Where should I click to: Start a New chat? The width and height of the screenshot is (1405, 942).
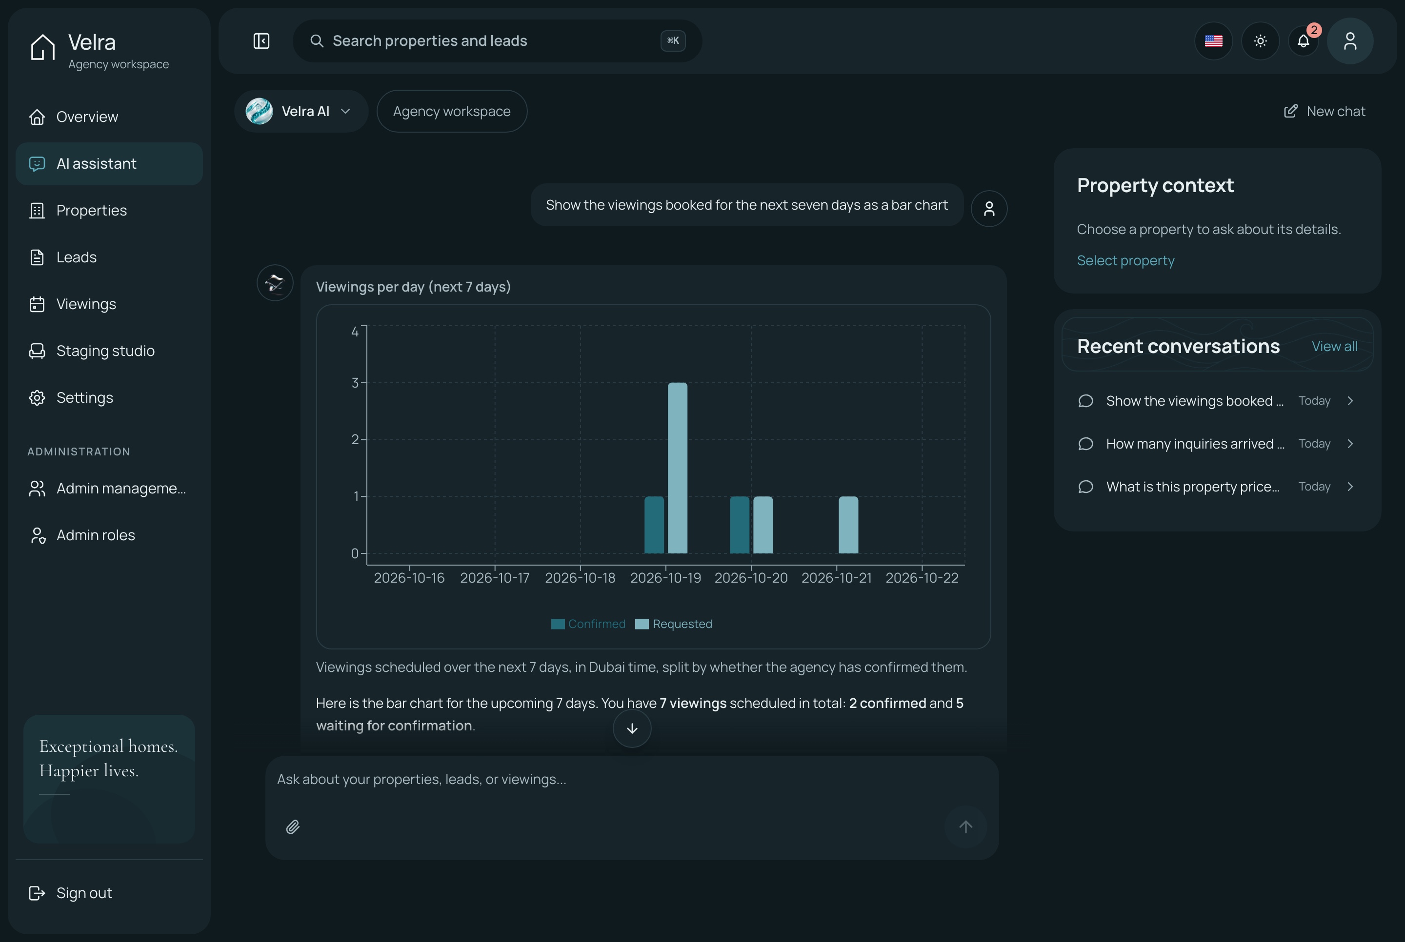[1325, 111]
